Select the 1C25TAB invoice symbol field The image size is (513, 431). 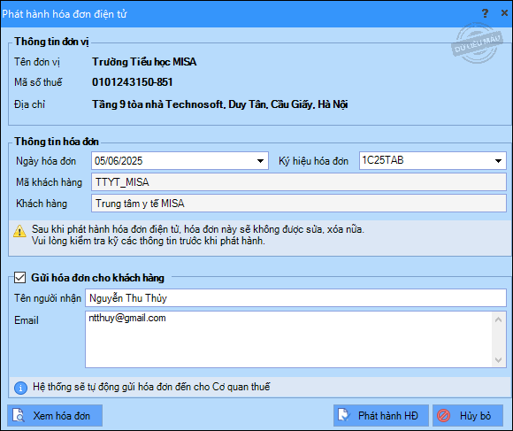coord(433,161)
